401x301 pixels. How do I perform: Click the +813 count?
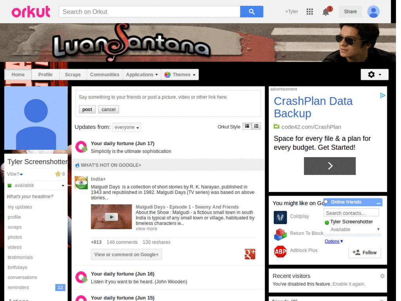96,242
